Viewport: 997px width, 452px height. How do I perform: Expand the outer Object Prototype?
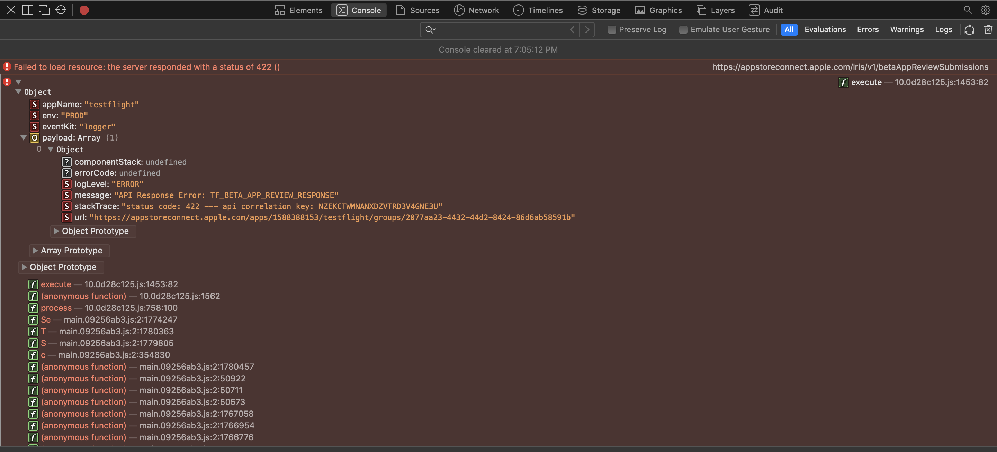(x=61, y=268)
